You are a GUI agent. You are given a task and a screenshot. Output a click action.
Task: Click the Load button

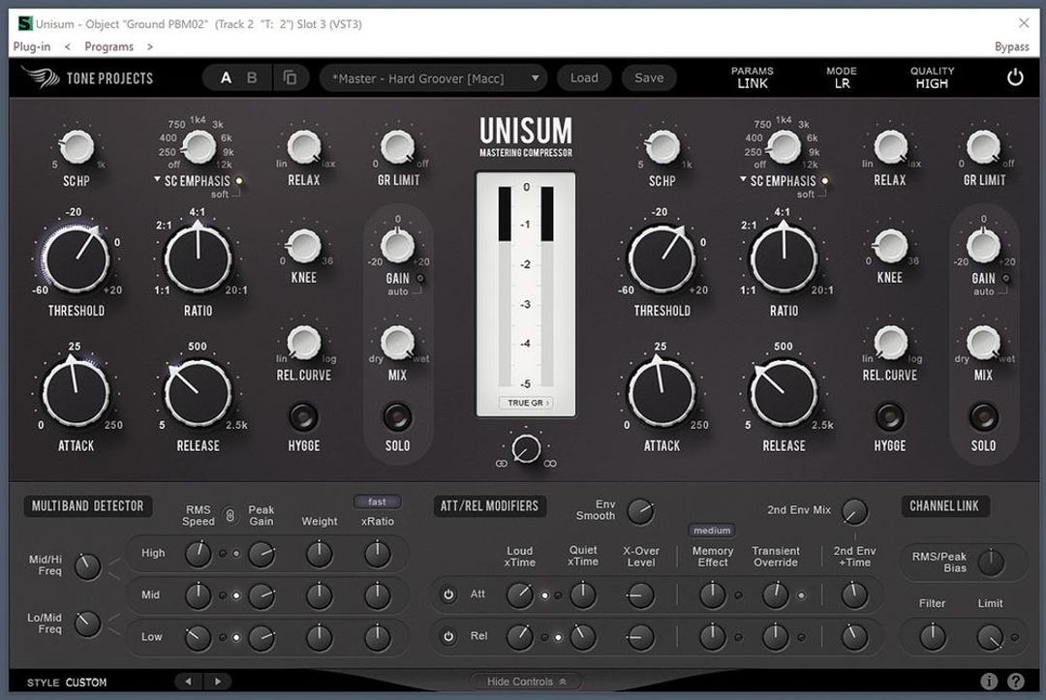tap(584, 77)
